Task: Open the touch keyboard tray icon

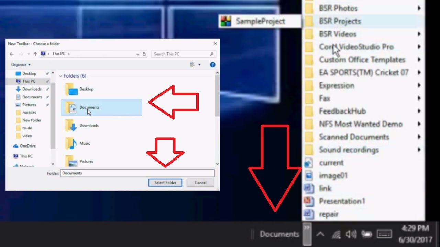Action: (384, 234)
